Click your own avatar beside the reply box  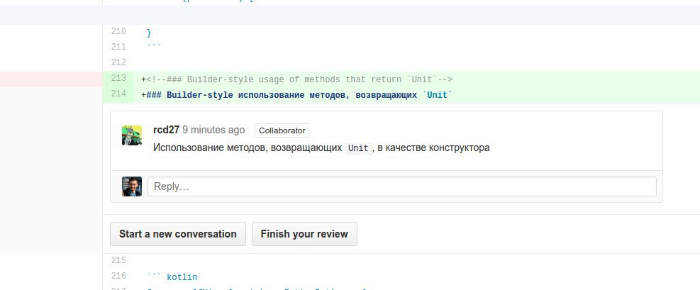coord(132,186)
